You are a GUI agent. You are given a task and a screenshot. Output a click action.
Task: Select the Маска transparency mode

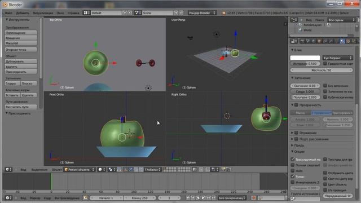pyautogui.click(x=301, y=113)
